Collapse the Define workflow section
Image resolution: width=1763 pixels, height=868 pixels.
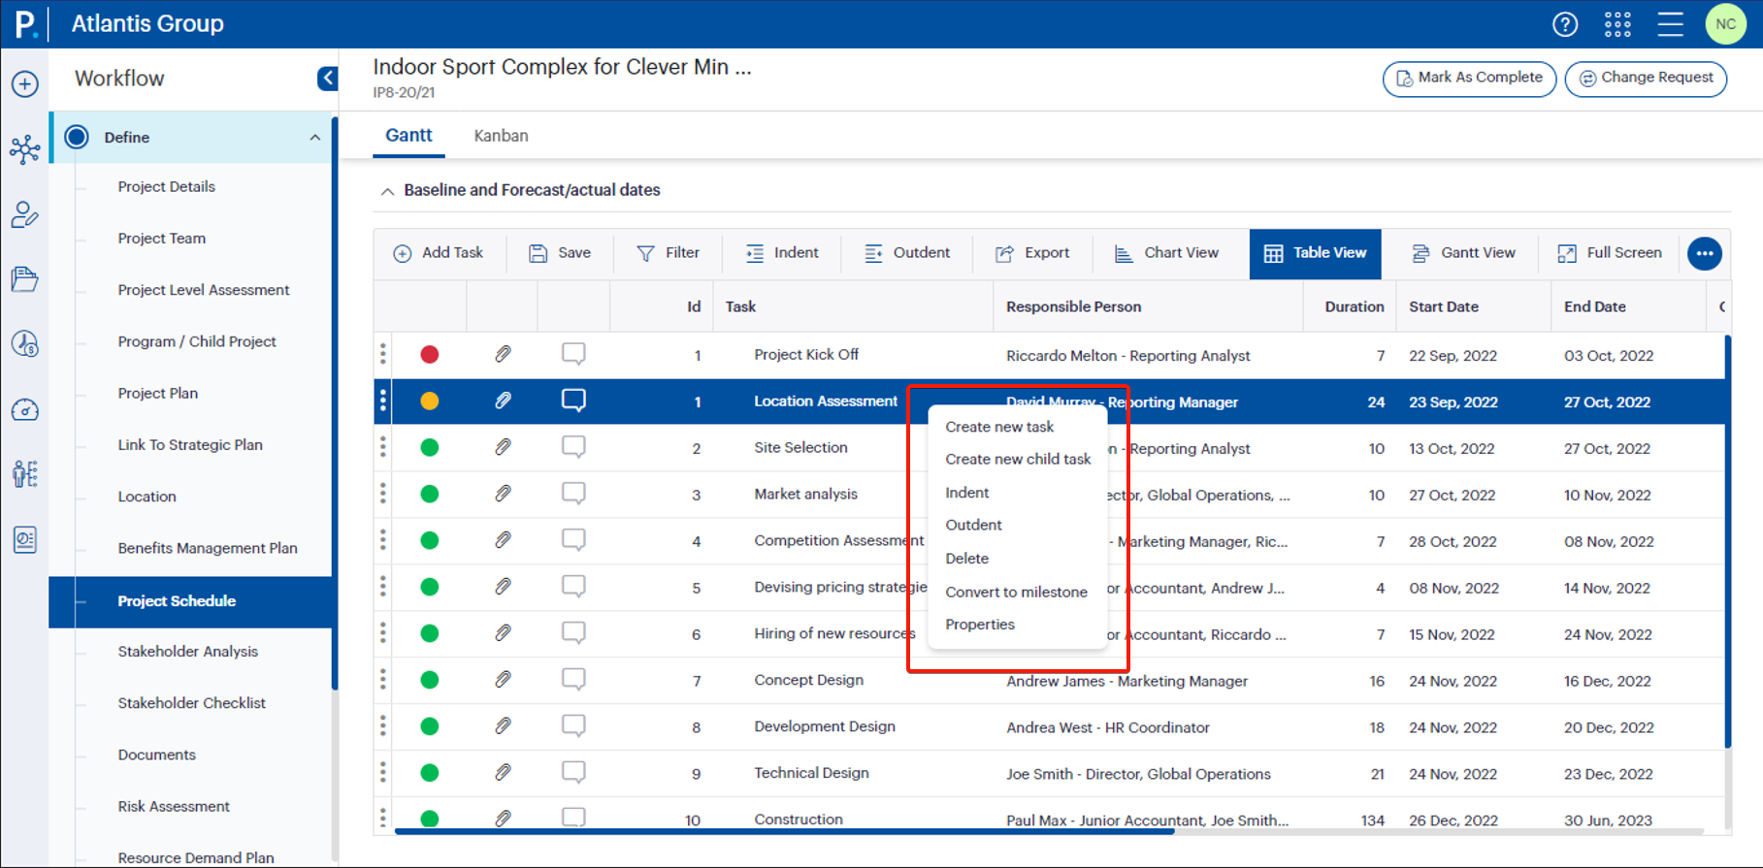pyautogui.click(x=315, y=138)
